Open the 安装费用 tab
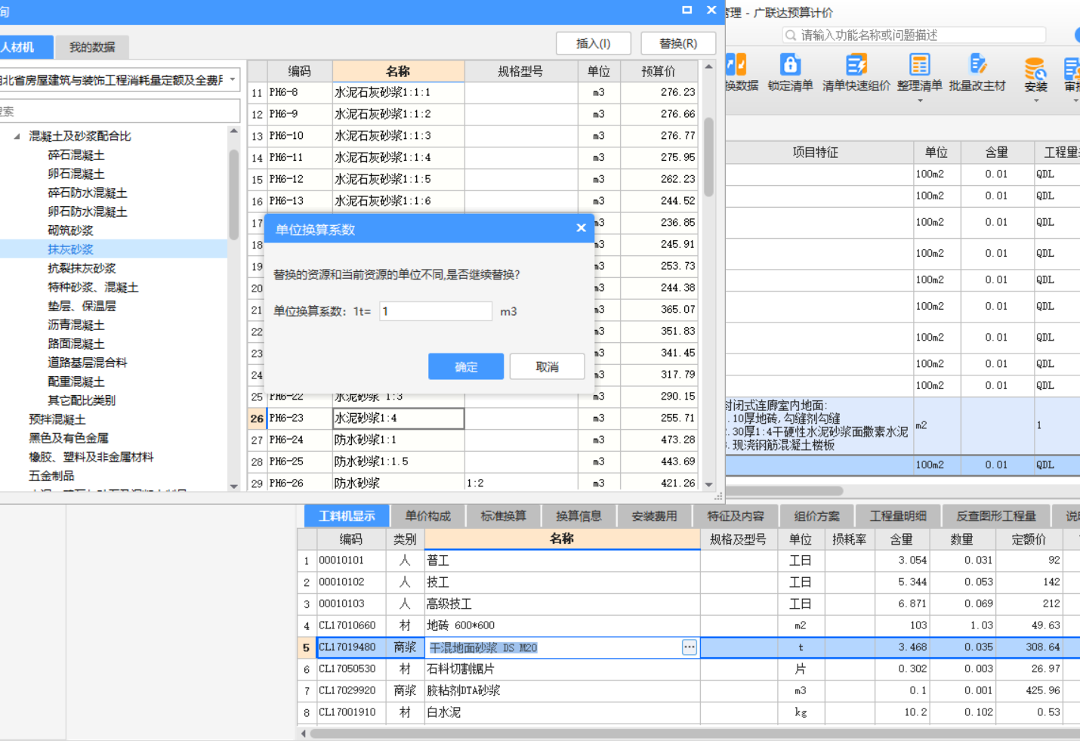 click(x=654, y=516)
